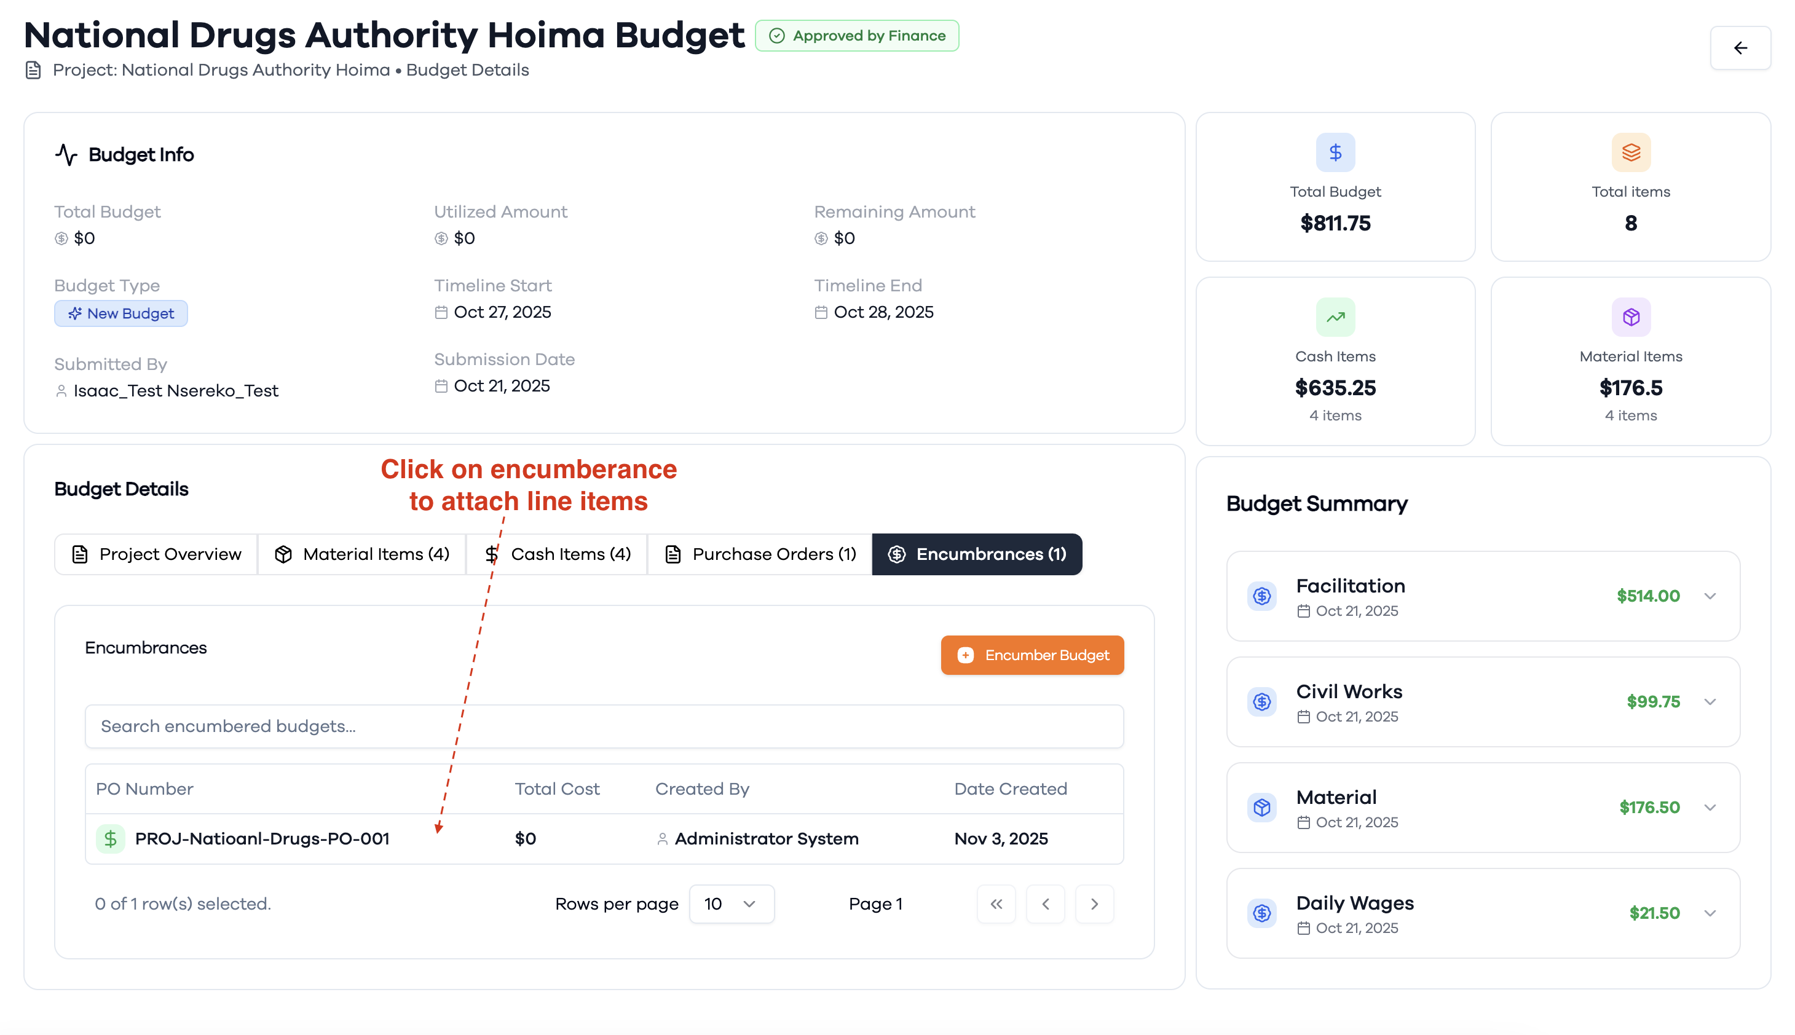This screenshot has width=1795, height=1035.
Task: Click the green dollar icon on PO row
Action: 110,839
